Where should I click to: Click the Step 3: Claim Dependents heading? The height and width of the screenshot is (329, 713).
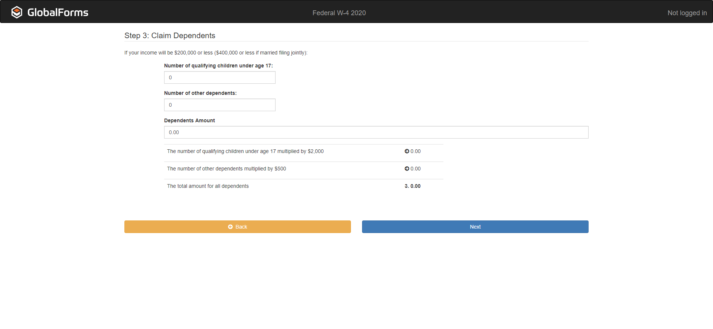(170, 36)
